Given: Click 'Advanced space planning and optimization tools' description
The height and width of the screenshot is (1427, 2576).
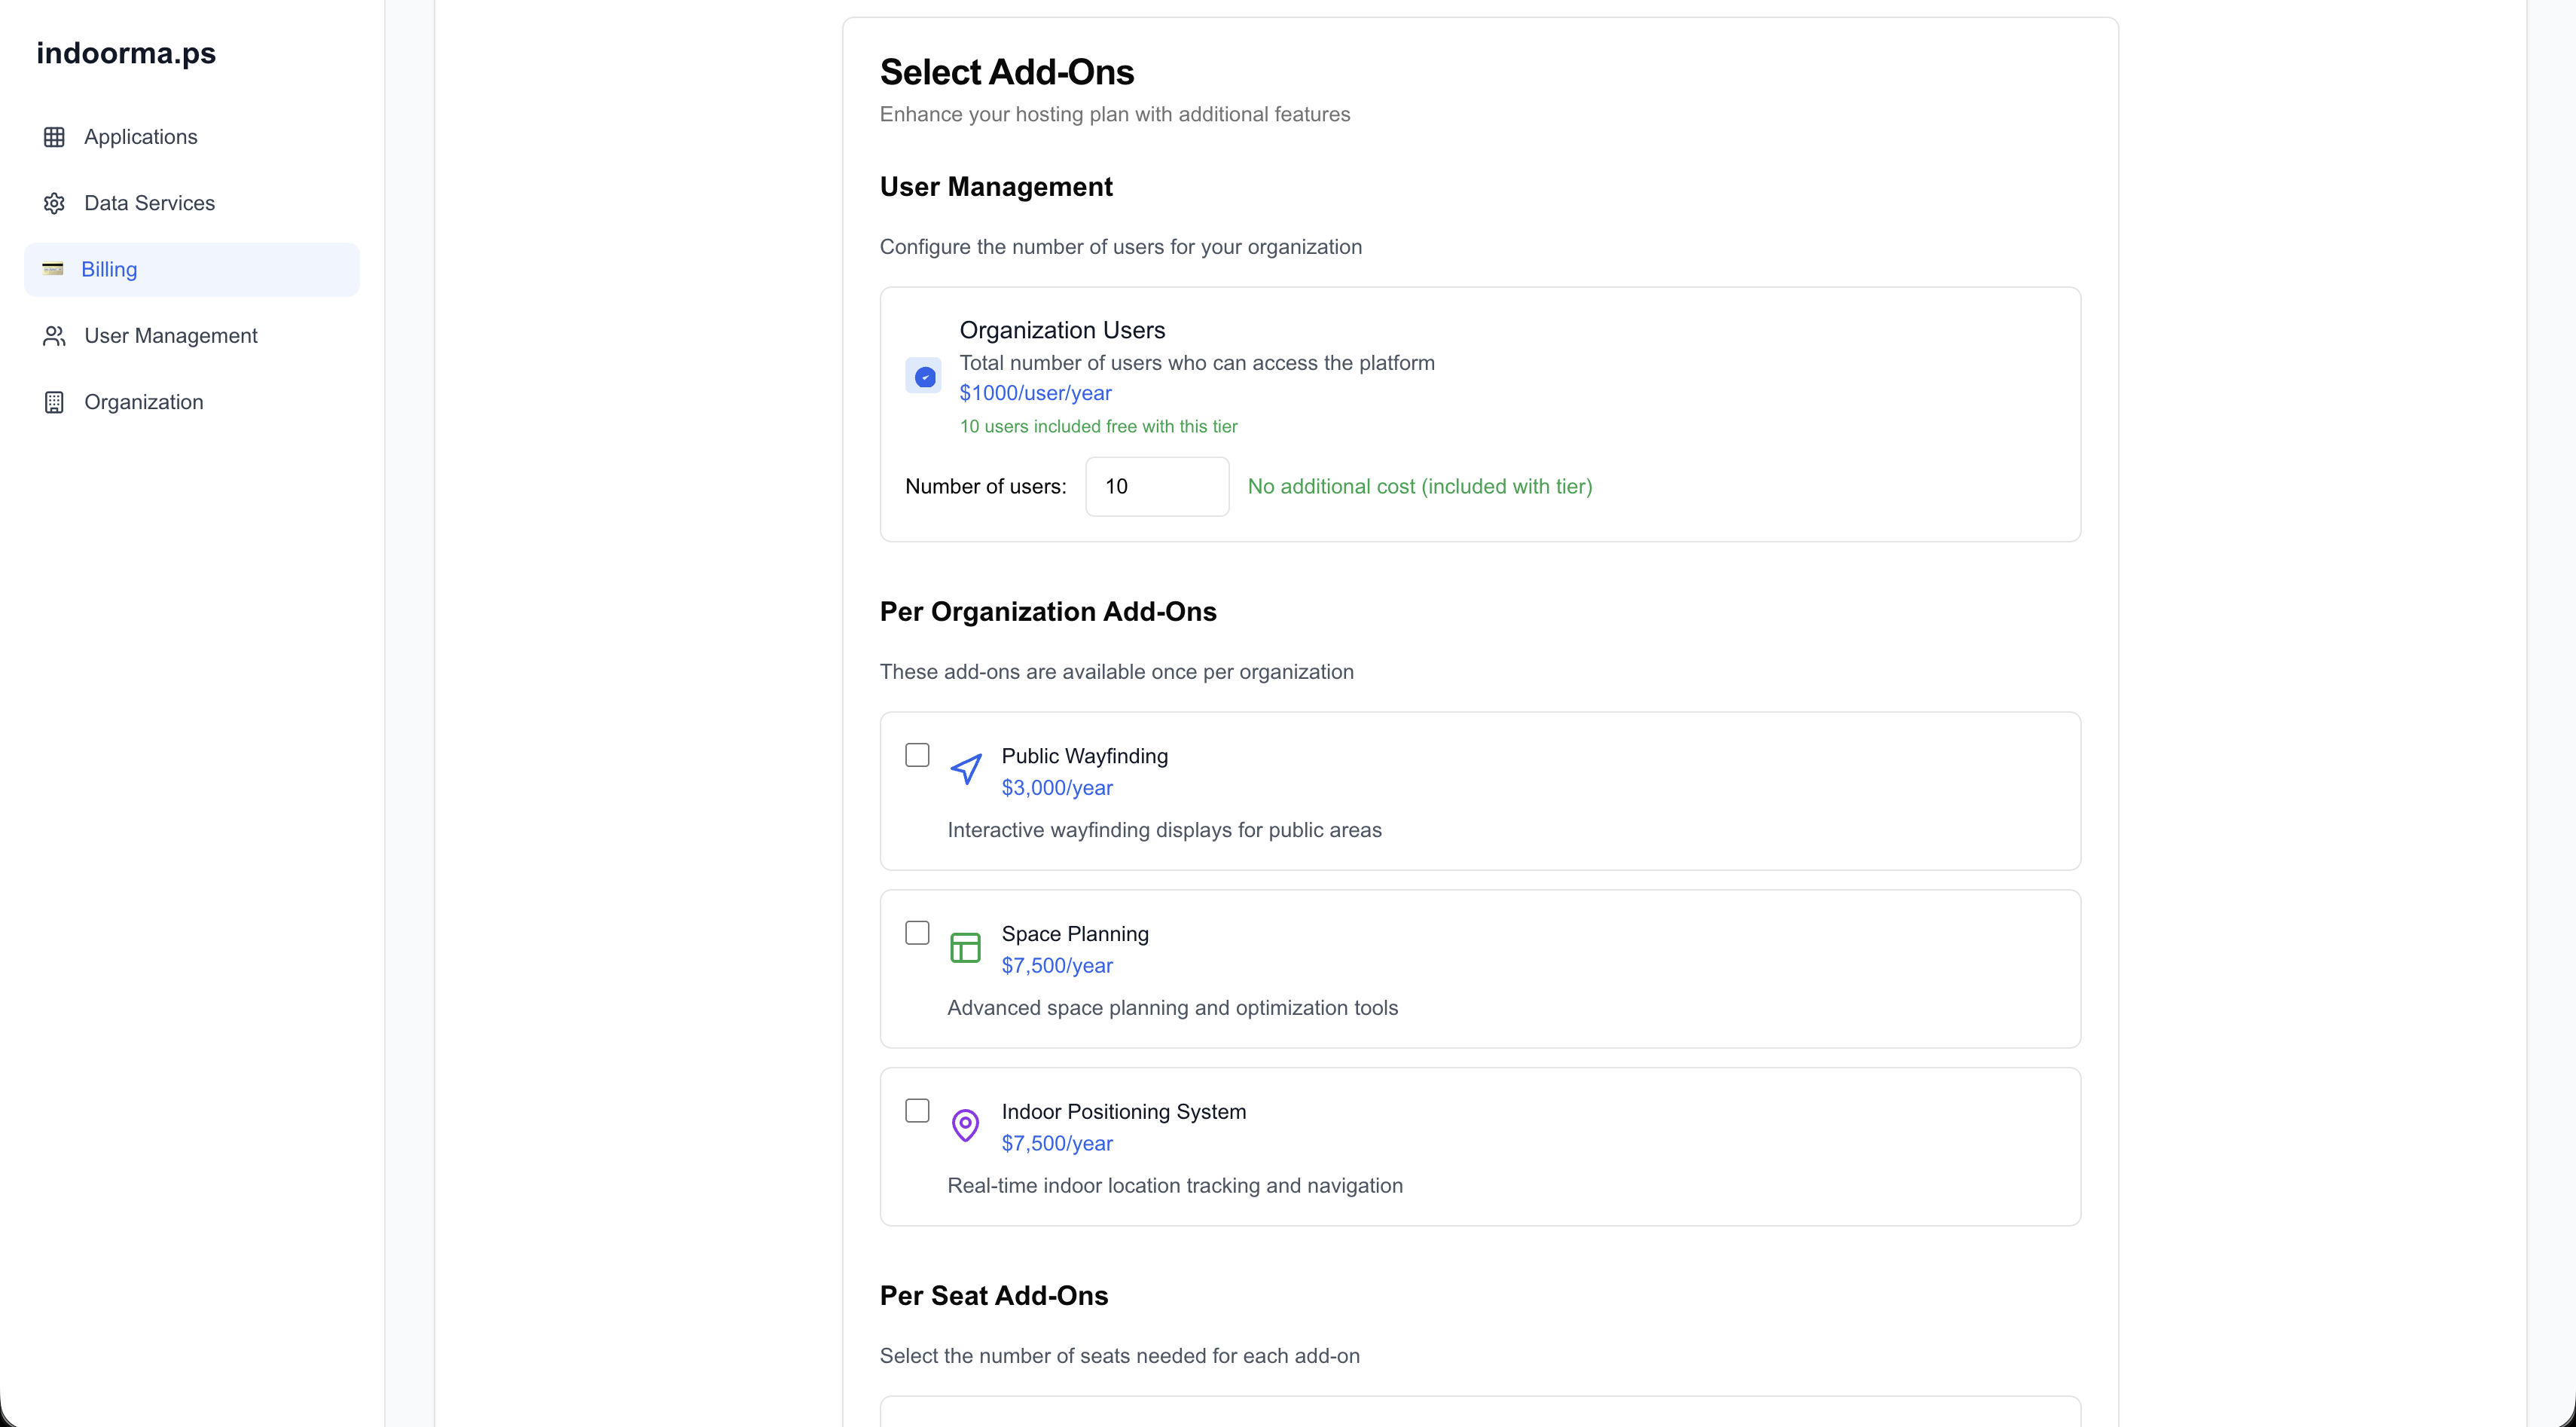Looking at the screenshot, I should (1172, 1008).
